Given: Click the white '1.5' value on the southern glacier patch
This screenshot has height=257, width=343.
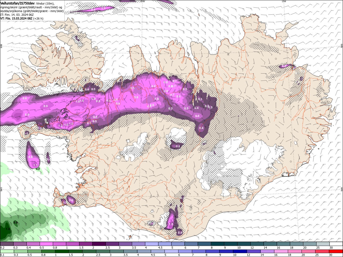Looking at the screenshot, I should point(170,224).
